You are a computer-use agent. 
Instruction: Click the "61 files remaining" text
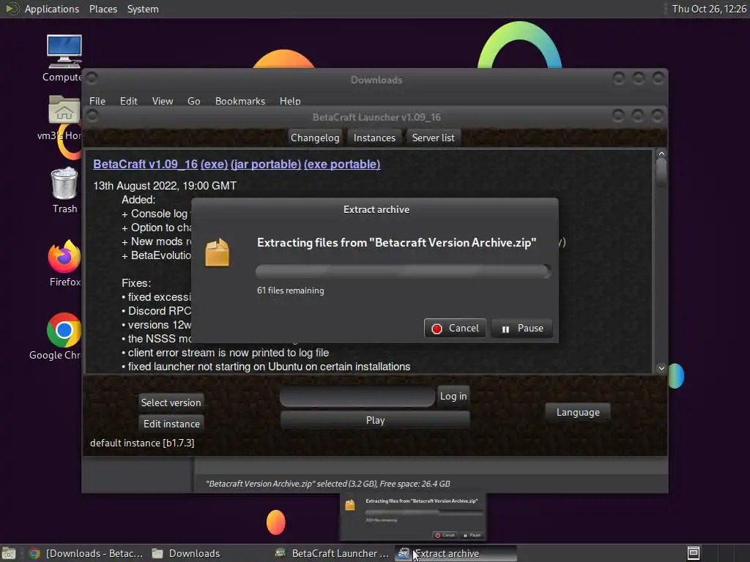[290, 291]
